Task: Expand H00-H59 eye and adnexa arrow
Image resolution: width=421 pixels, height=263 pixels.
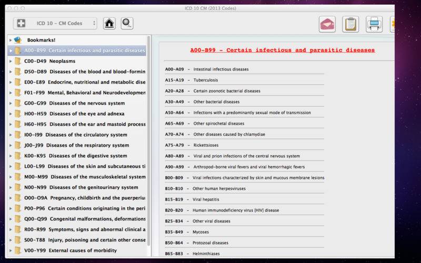Action: coord(11,114)
